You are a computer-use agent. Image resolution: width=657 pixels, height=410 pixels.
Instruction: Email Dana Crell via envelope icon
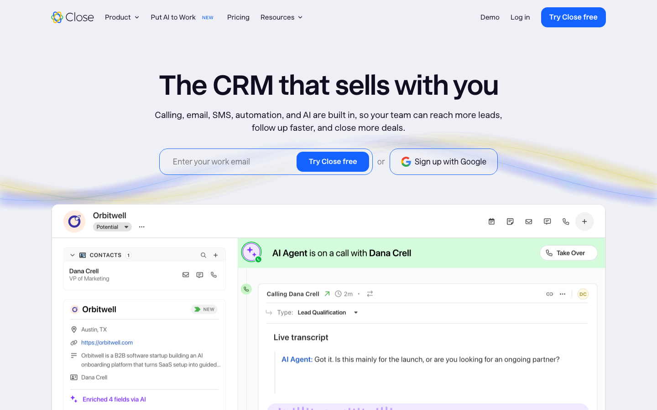[186, 275]
